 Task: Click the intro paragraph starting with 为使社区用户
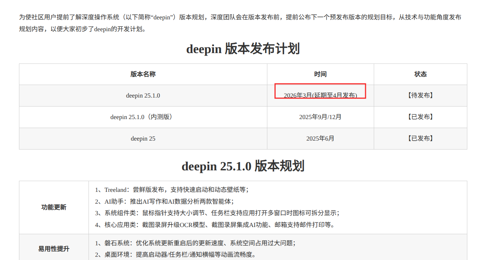(x=240, y=23)
